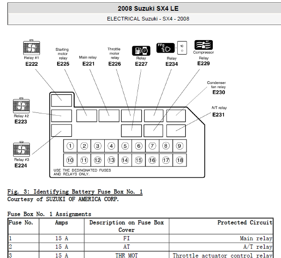This screenshot has height=258, width=281.
Task: Click 'ELECTRICAL Suzuki - SX4 - 2008' subtitle
Action: [148, 19]
